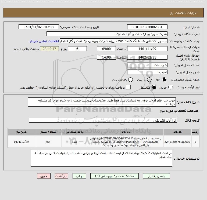Viewport: 207px width, 200px height.
Task: Click the row number 1 cell
Action: [195, 142]
